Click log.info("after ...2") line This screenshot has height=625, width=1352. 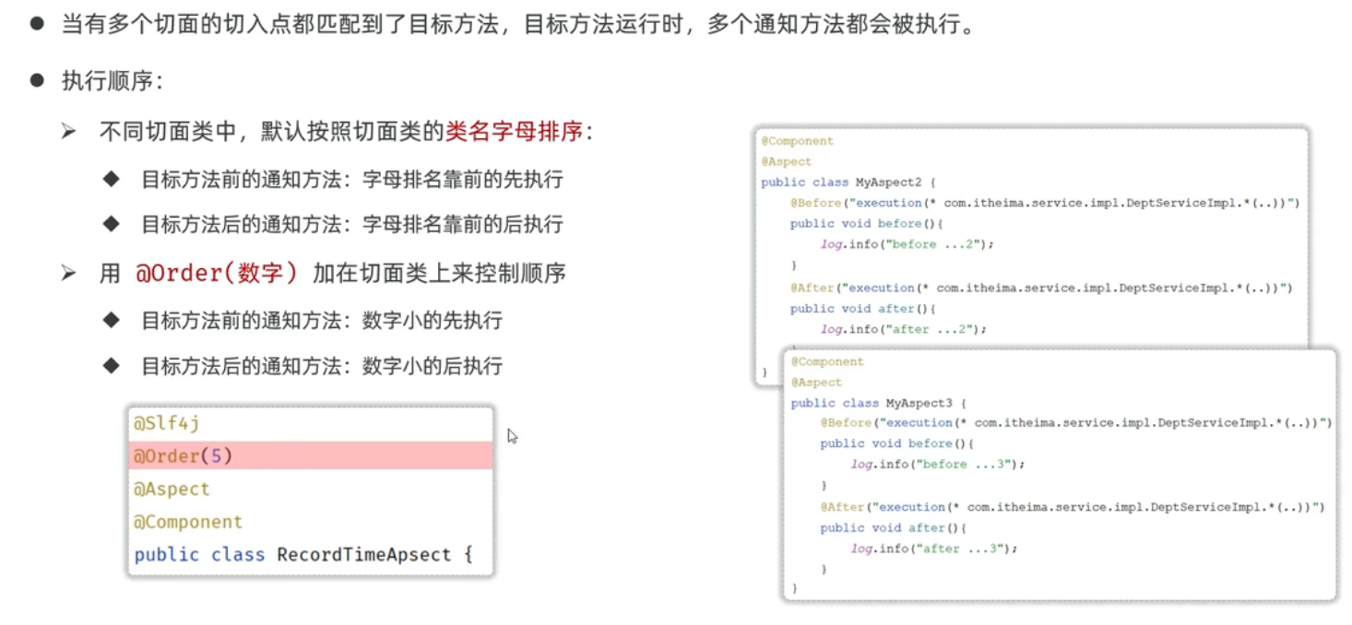904,329
